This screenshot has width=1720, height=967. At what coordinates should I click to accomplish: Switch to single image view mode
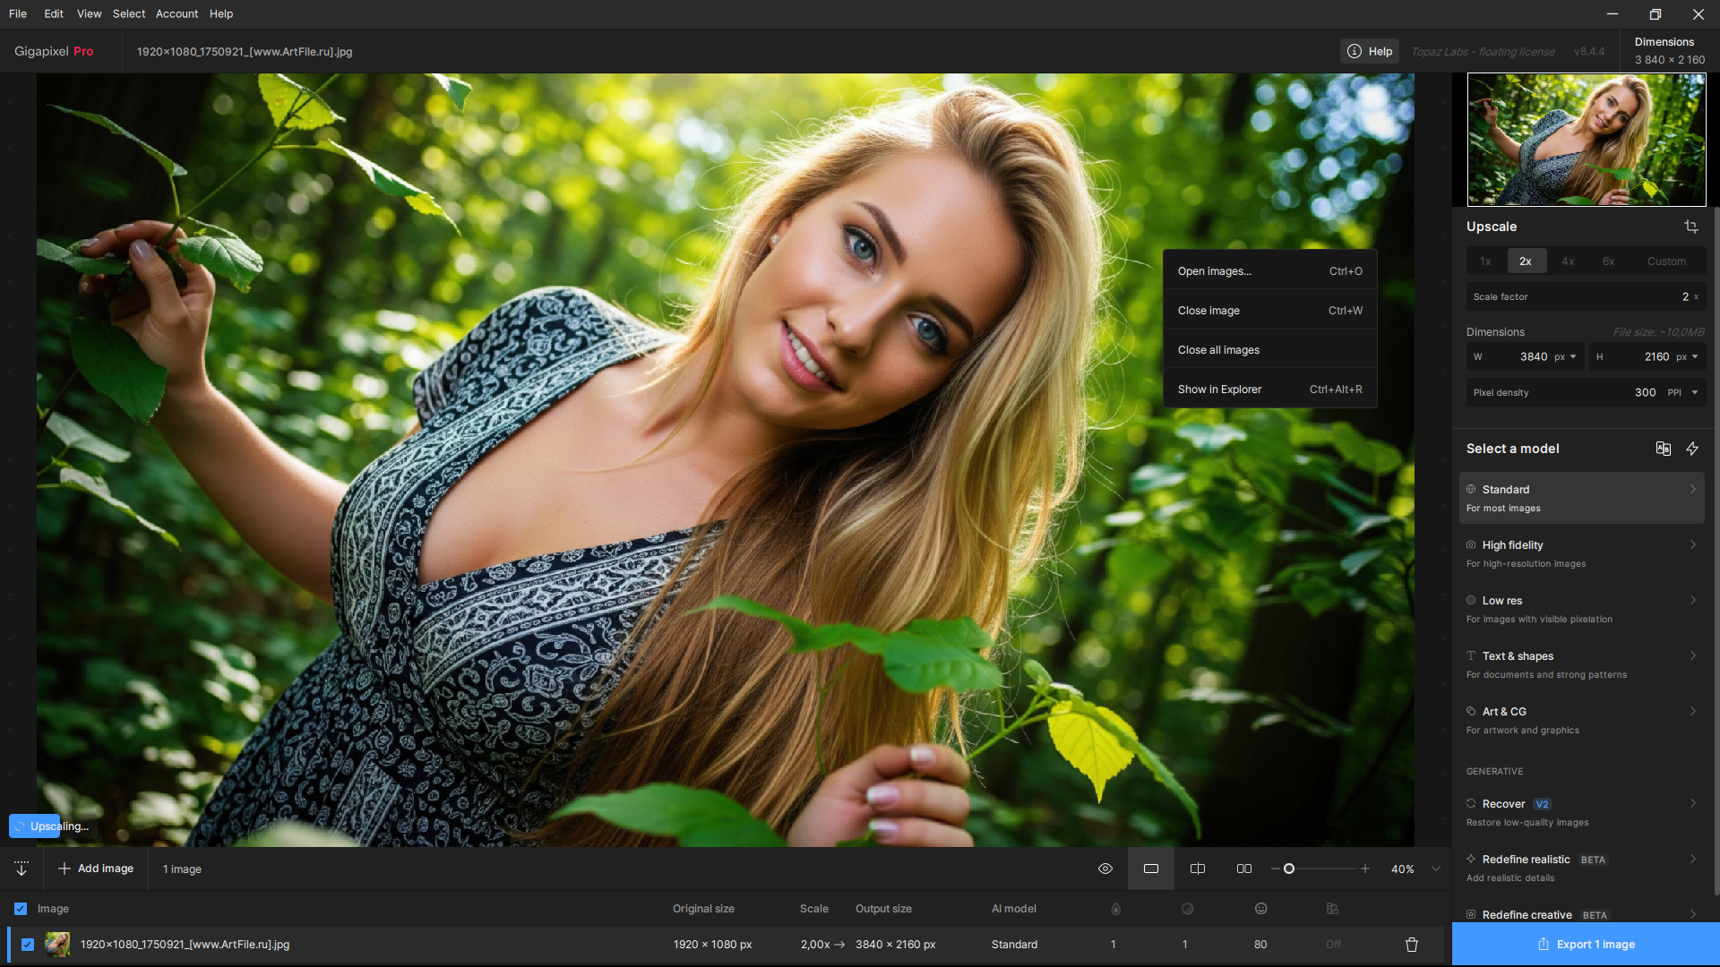point(1151,869)
